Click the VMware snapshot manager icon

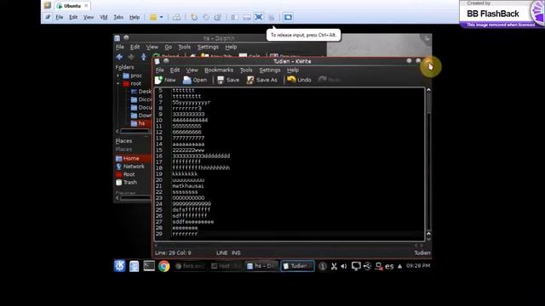click(x=218, y=17)
